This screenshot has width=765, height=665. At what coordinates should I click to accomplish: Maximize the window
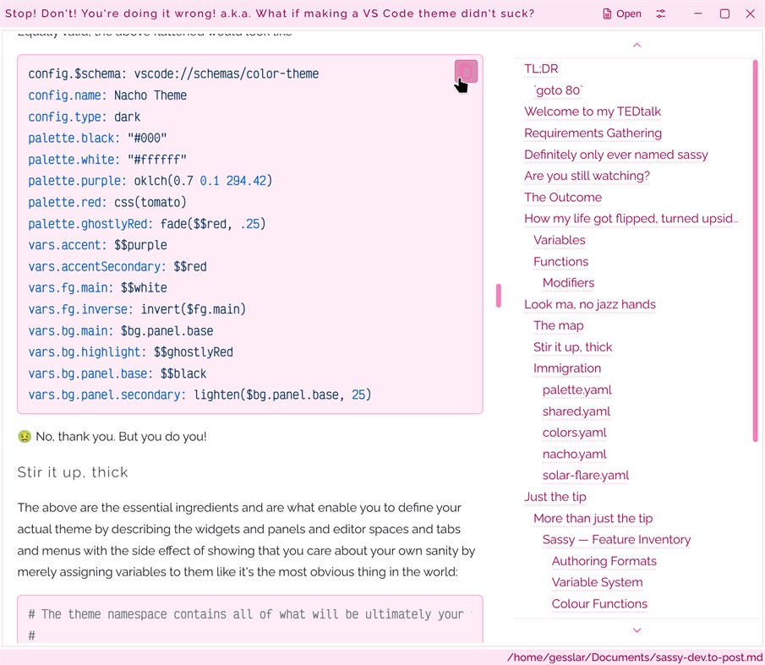(x=724, y=14)
